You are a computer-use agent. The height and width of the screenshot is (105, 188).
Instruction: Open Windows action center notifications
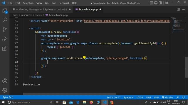coord(183,102)
